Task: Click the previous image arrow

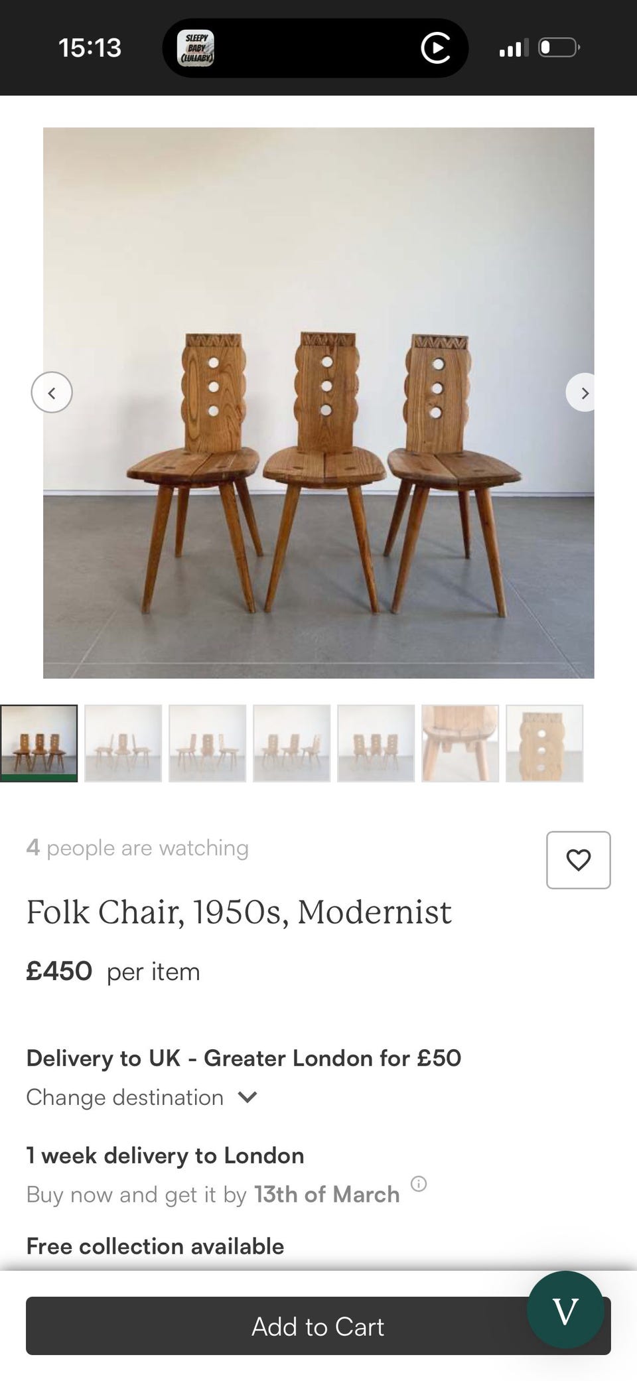Action: [52, 392]
